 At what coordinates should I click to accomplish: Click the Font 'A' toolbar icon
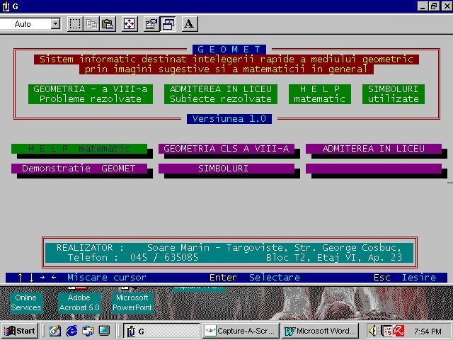tap(189, 24)
